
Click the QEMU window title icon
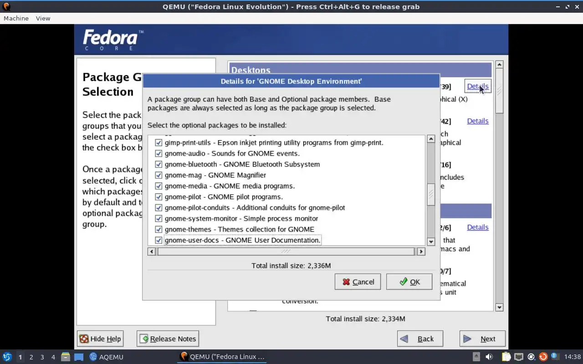coord(6,6)
